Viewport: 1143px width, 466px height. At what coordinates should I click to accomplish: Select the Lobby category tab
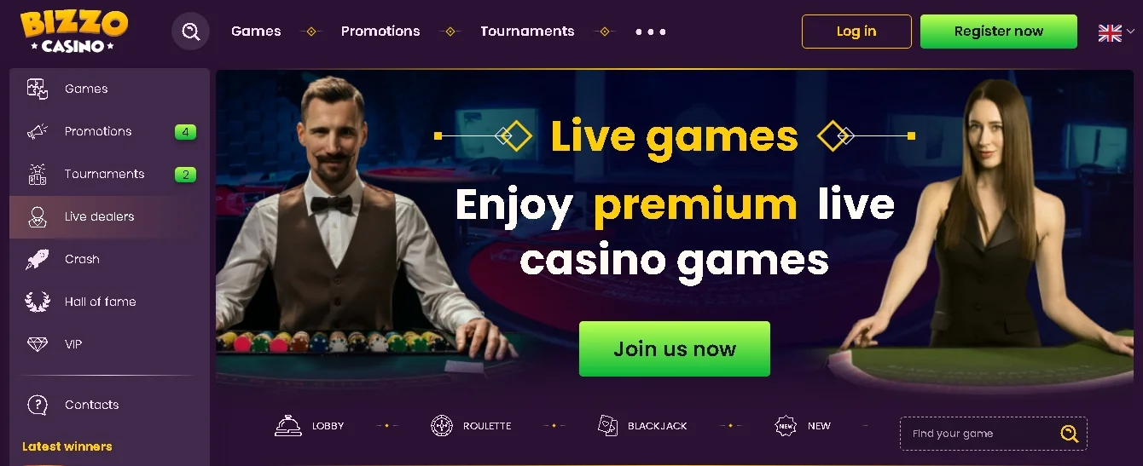coord(309,426)
